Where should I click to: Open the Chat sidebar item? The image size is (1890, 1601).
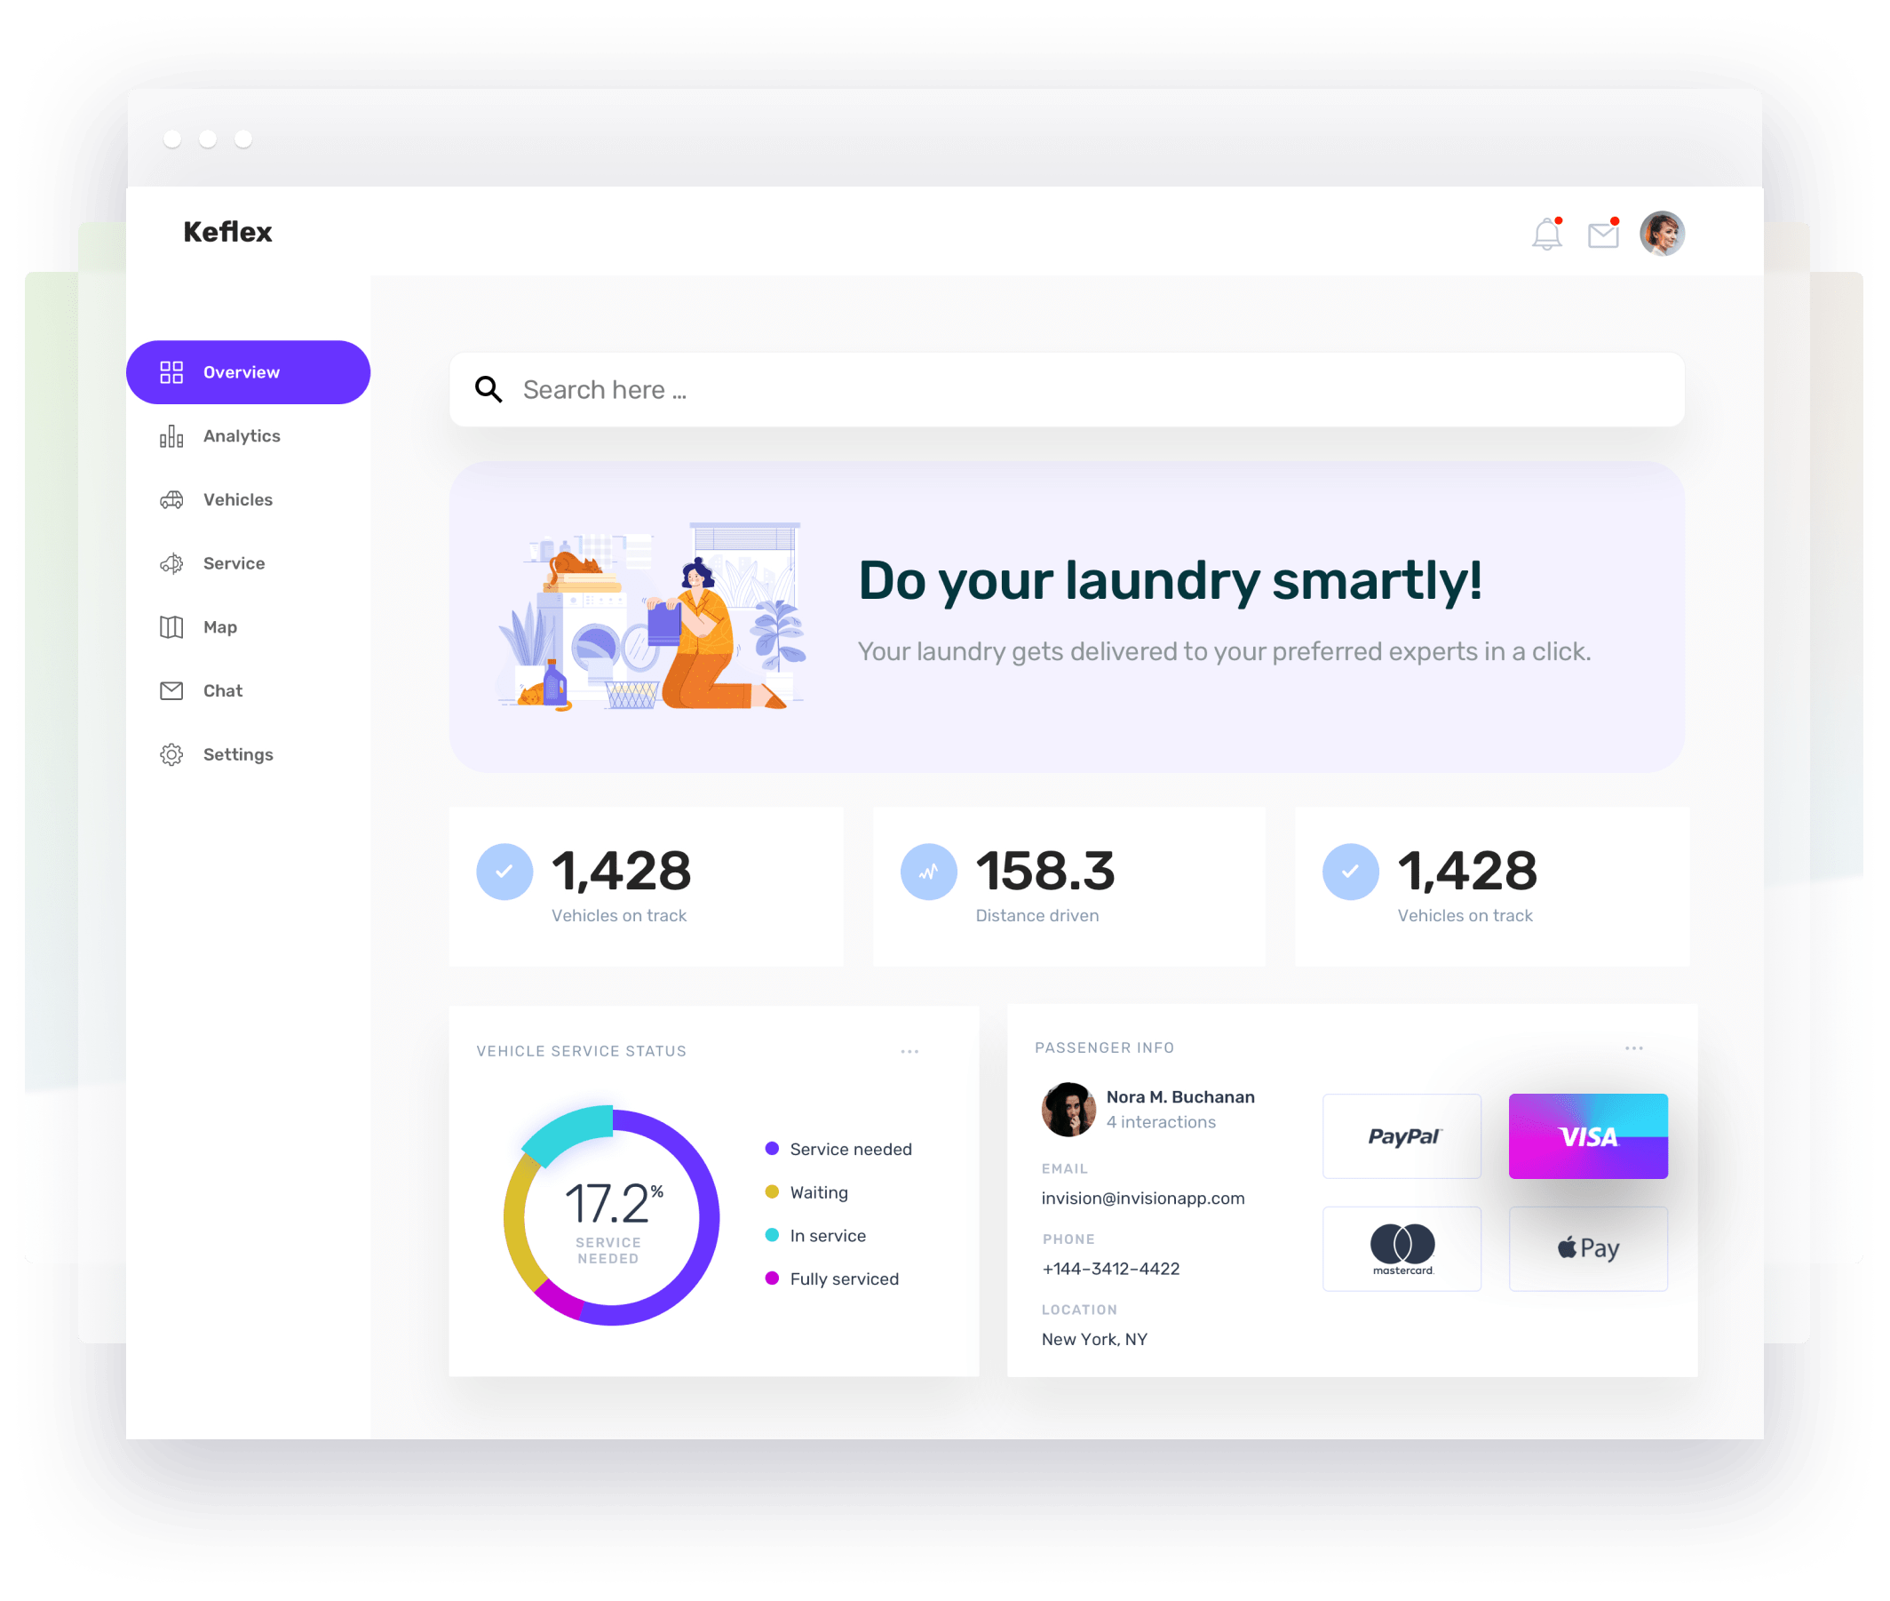point(222,690)
